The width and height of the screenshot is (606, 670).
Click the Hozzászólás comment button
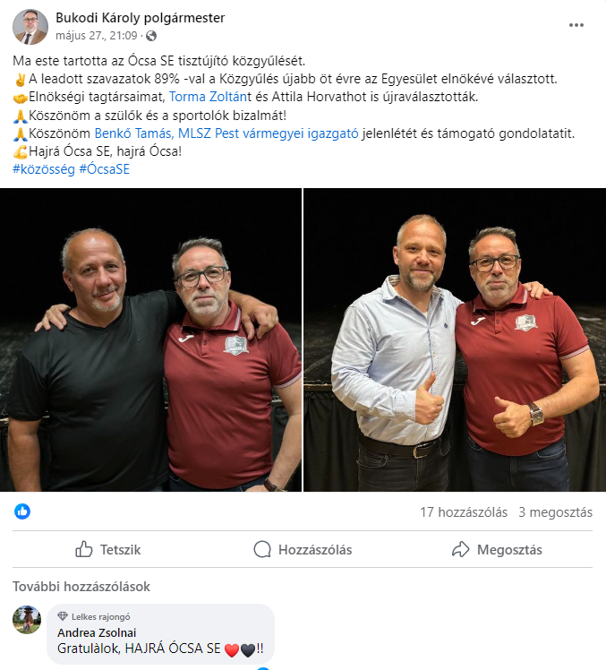point(303,549)
